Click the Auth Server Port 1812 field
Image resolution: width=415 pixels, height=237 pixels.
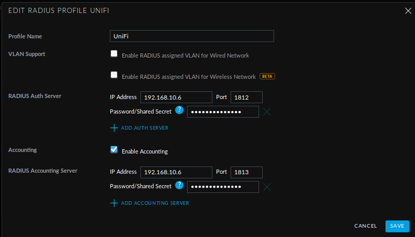tap(247, 97)
